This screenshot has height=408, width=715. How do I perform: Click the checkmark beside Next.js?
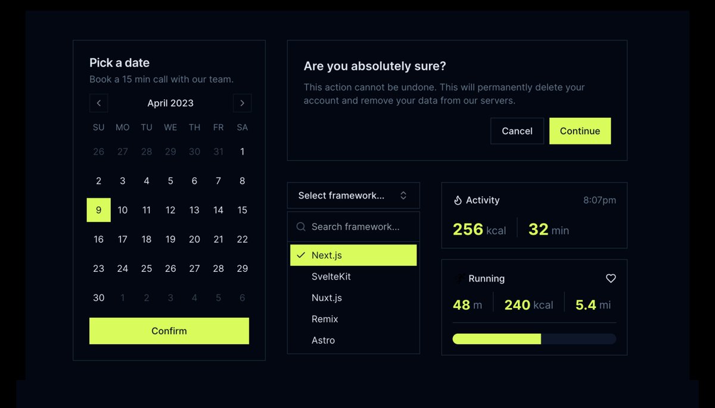tap(301, 255)
